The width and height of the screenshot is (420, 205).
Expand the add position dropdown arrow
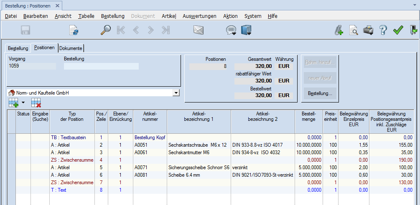23,102
